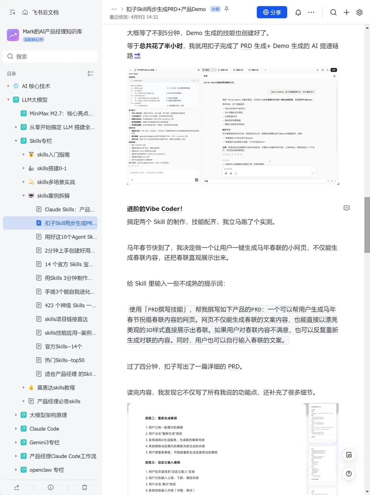Expand the skills搭建0-1 node

click(23, 168)
